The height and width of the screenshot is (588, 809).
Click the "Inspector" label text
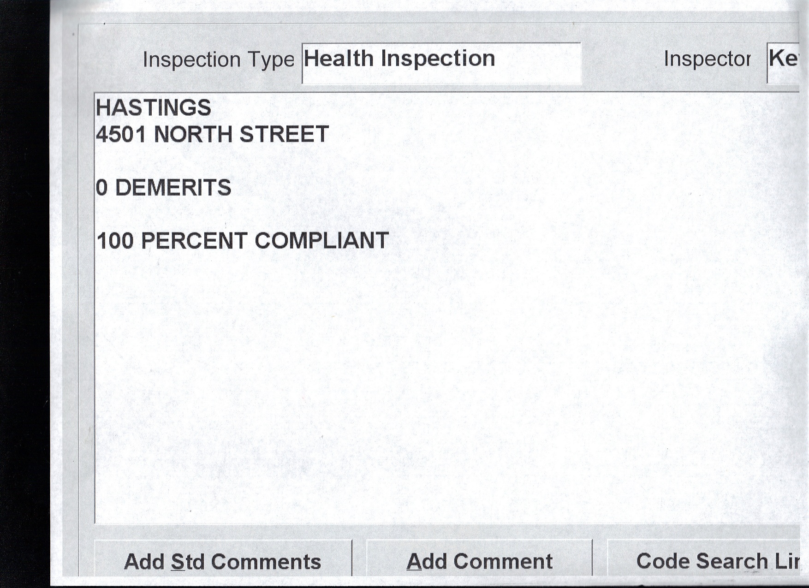(707, 59)
